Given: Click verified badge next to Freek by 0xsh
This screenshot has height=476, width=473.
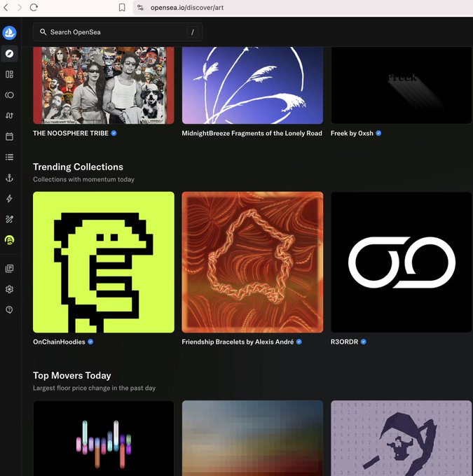Looking at the screenshot, I should 379,133.
